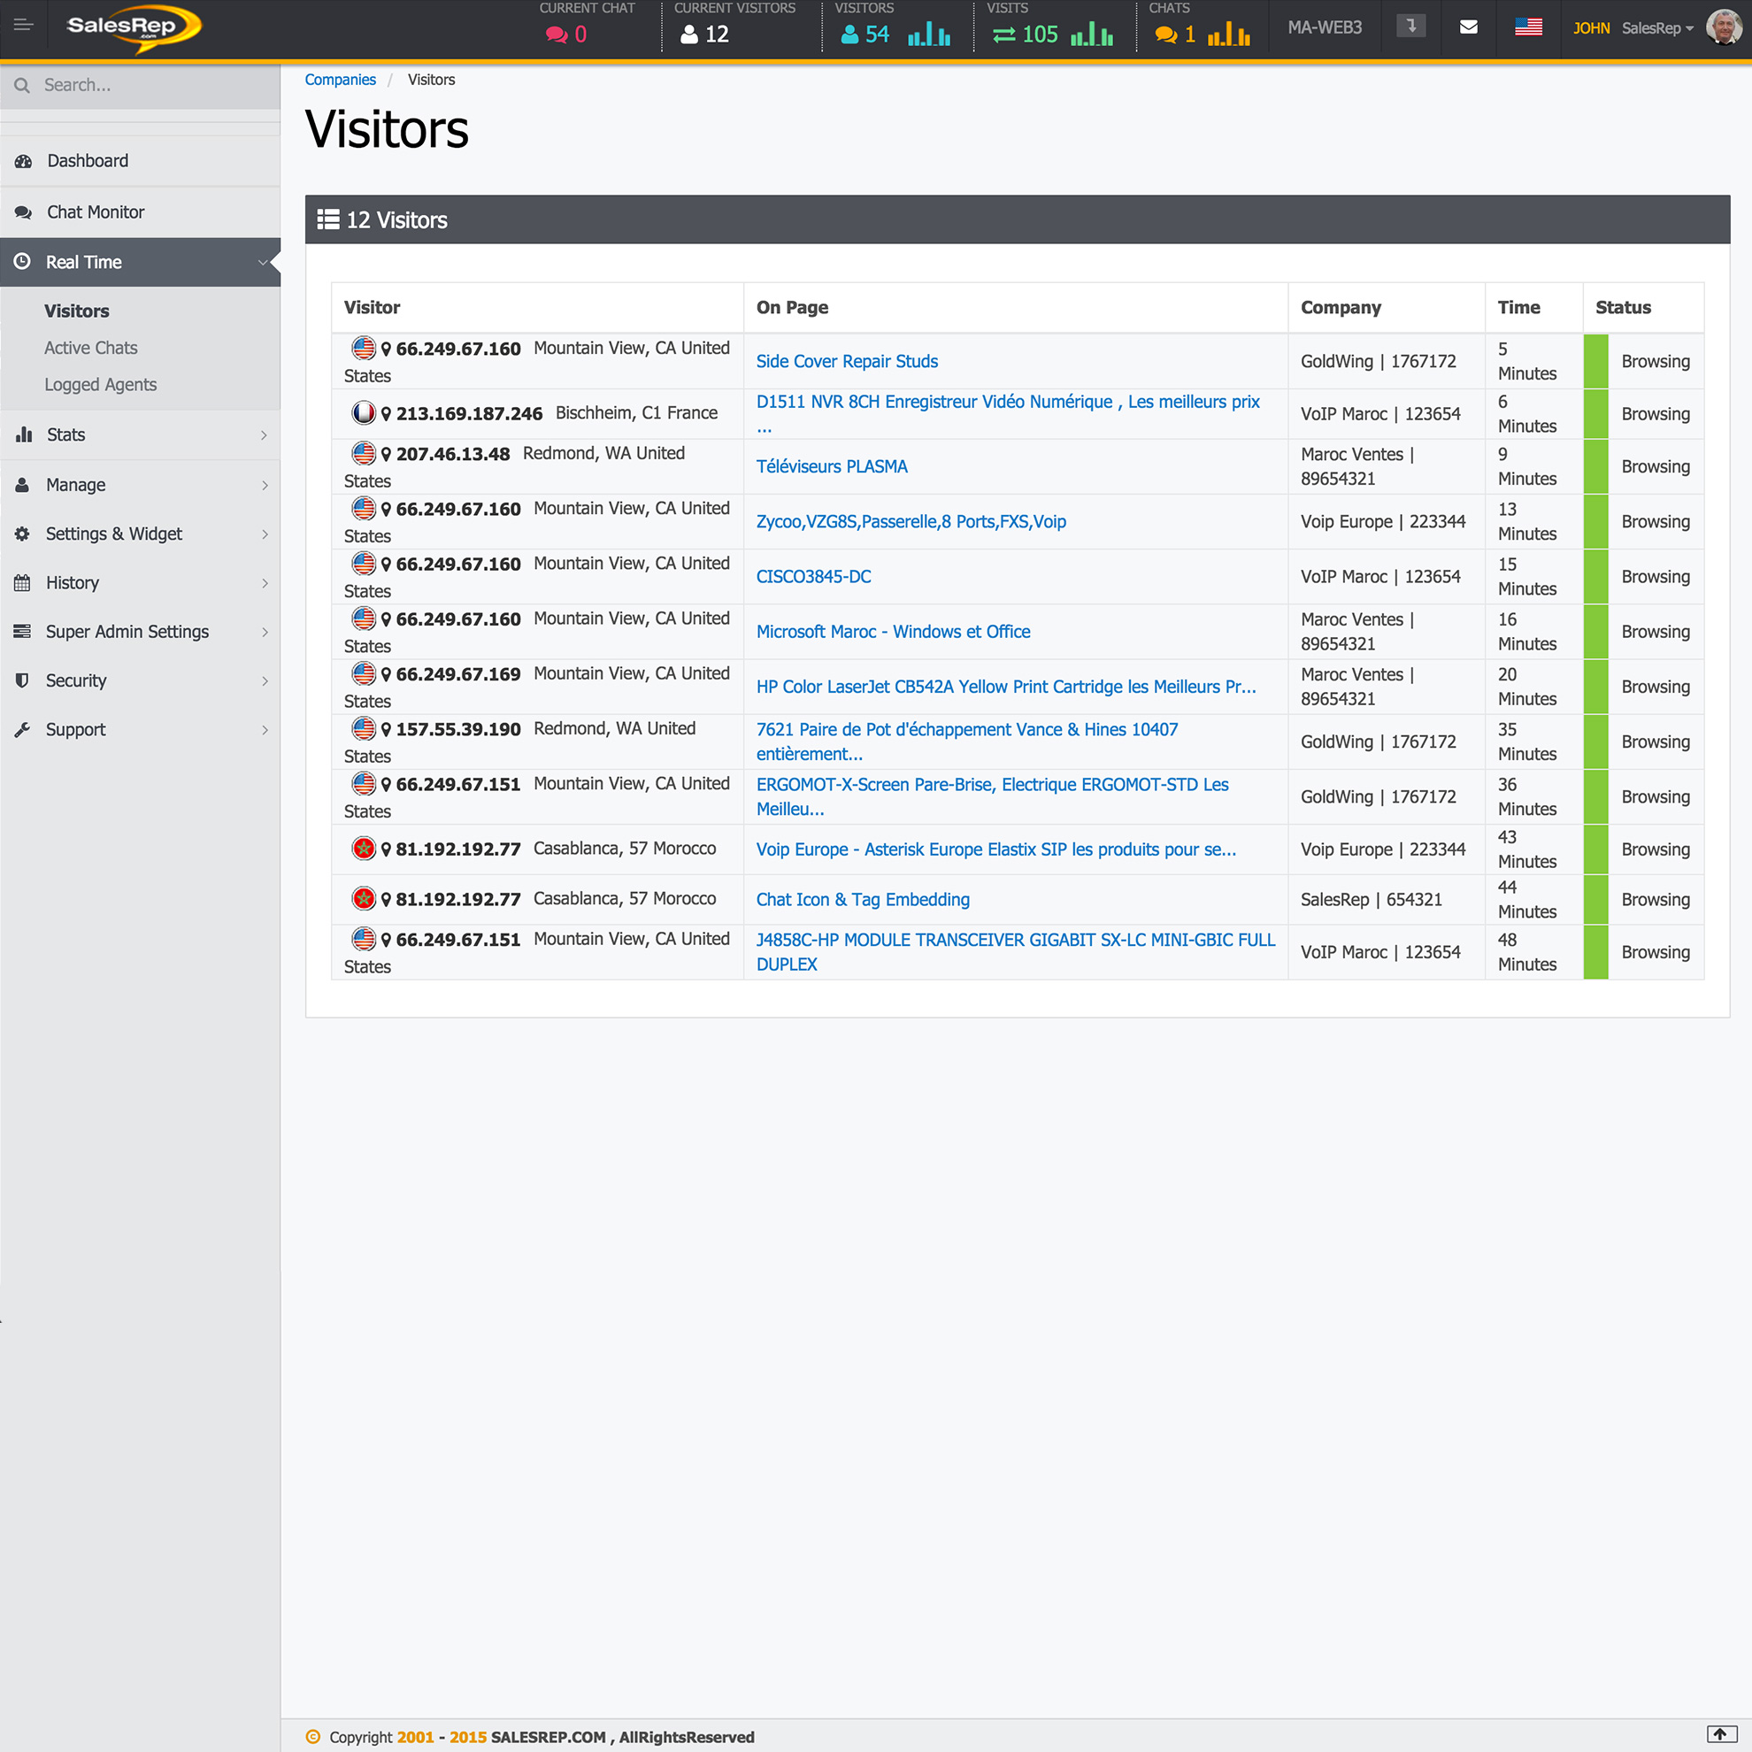Click the SalesRep logo
Image resolution: width=1752 pixels, height=1752 pixels.
tap(134, 28)
